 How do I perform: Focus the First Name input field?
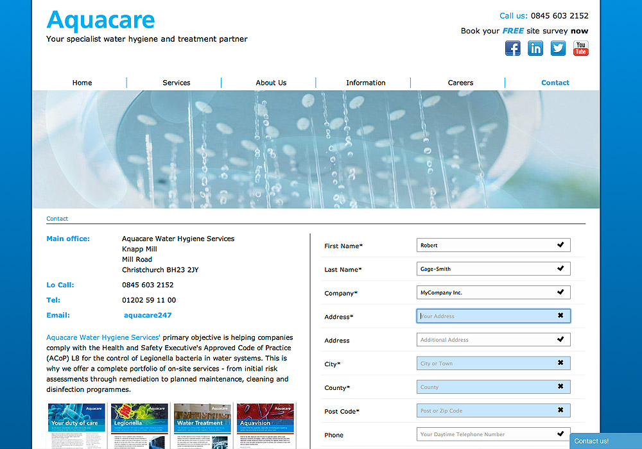pos(493,245)
